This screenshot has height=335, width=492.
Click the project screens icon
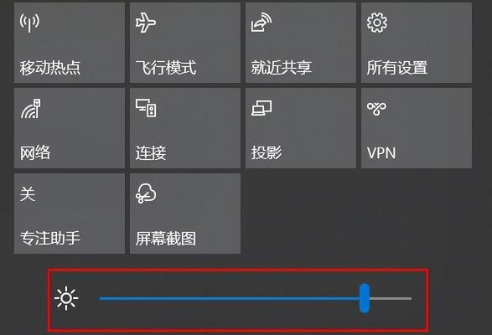262,108
